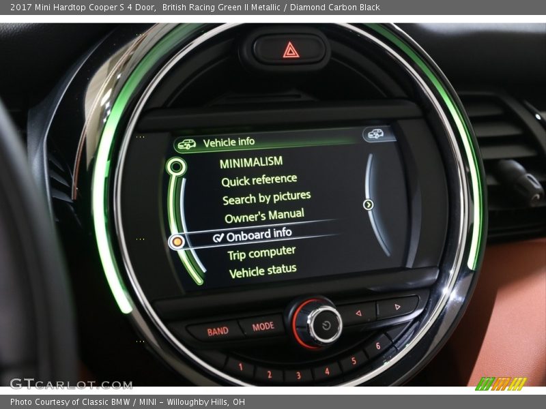Click preset button 4

click(327, 372)
